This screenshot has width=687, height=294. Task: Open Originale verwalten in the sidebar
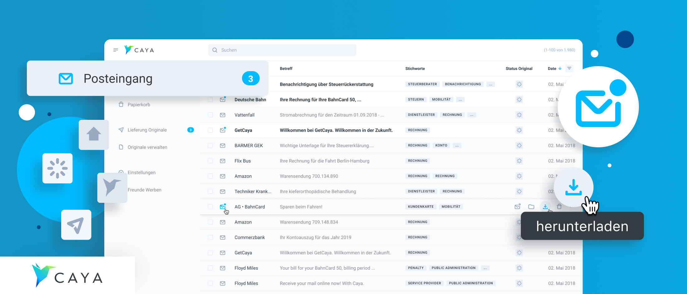click(147, 147)
